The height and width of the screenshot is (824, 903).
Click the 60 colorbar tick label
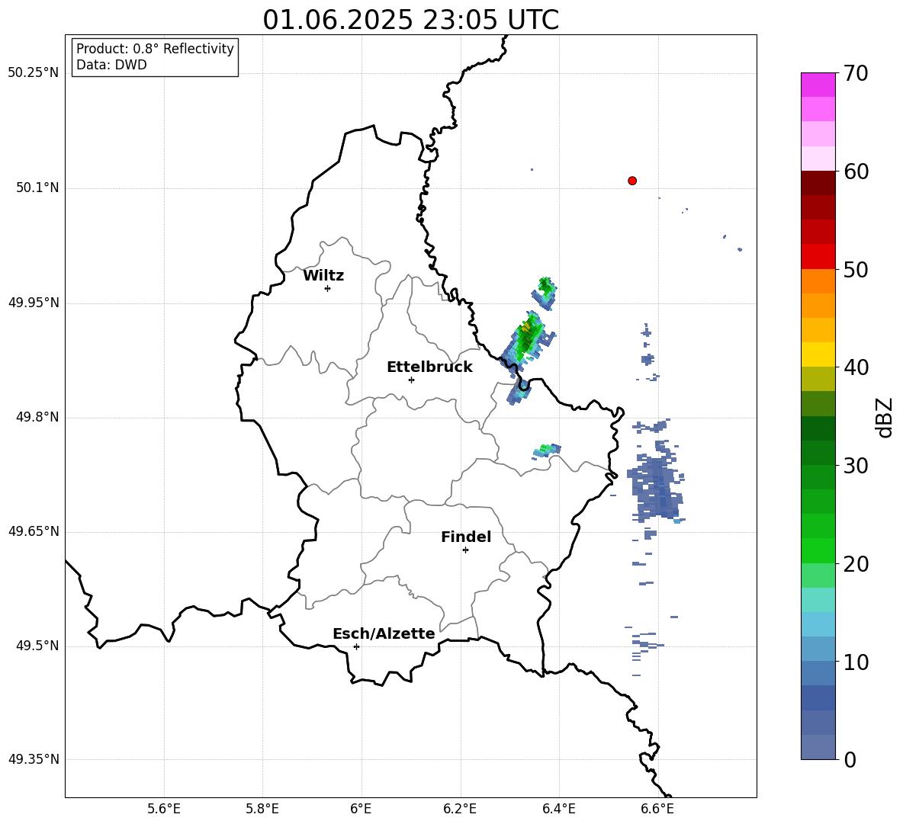tap(856, 172)
